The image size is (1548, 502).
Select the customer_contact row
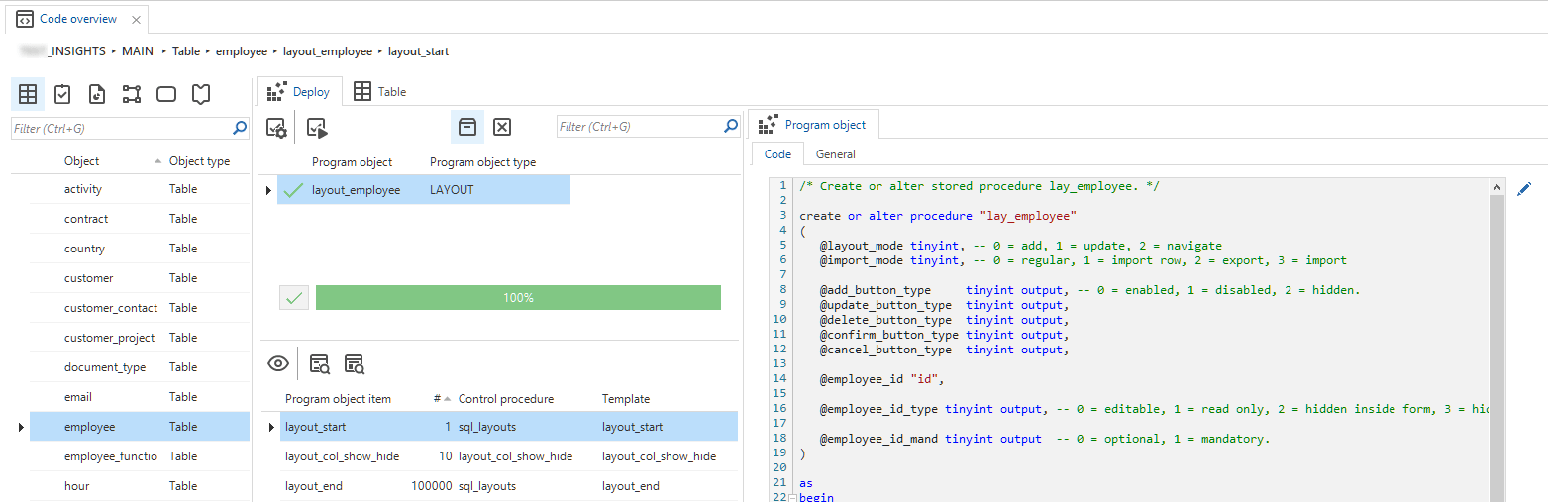click(140, 308)
